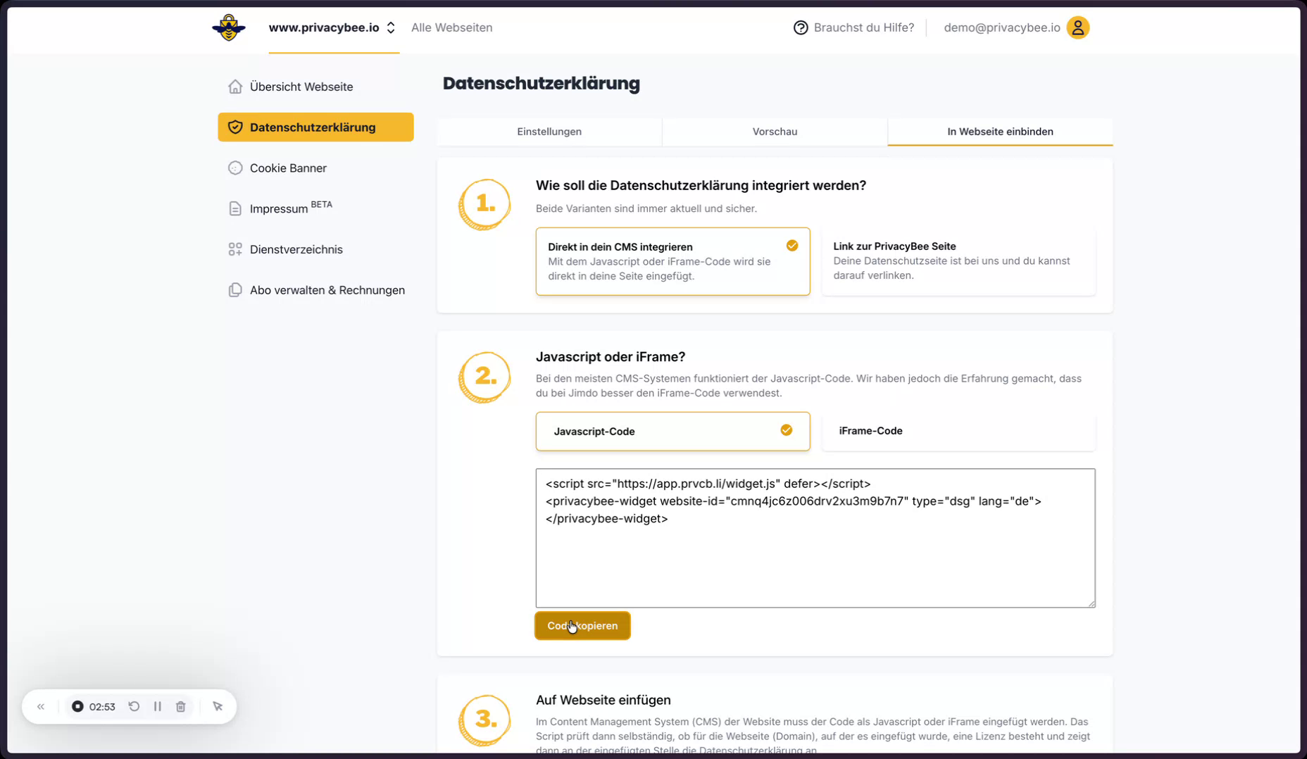Select the Javascript-Code option
This screenshot has height=759, width=1307.
[x=673, y=431]
